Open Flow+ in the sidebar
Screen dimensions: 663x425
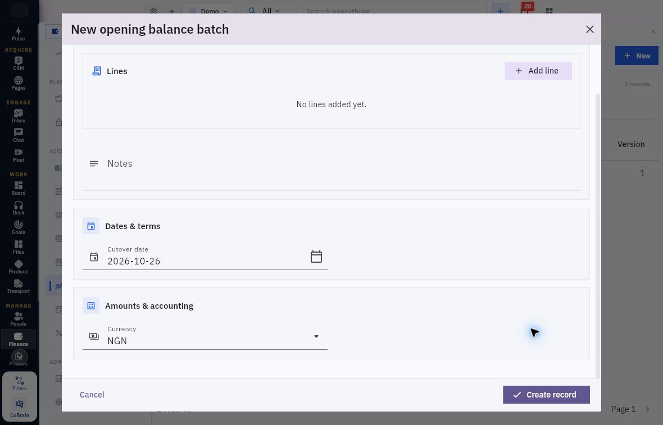20,383
